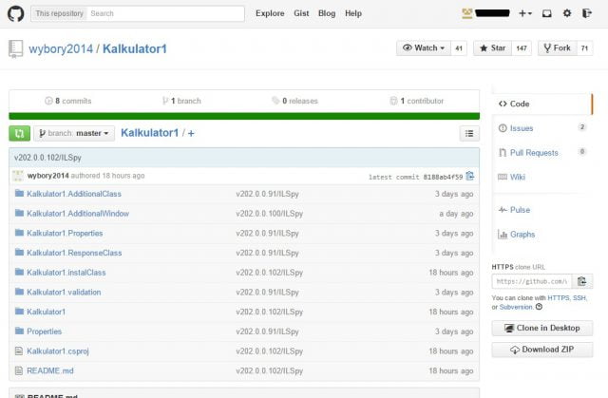
Task: Open the Kalkulator1.csproj file
Action: (58, 351)
